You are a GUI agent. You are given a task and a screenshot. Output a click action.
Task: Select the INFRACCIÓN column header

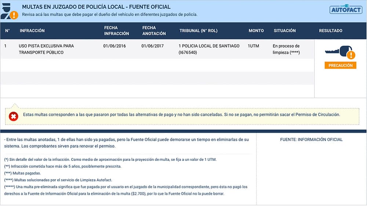(x=32, y=31)
